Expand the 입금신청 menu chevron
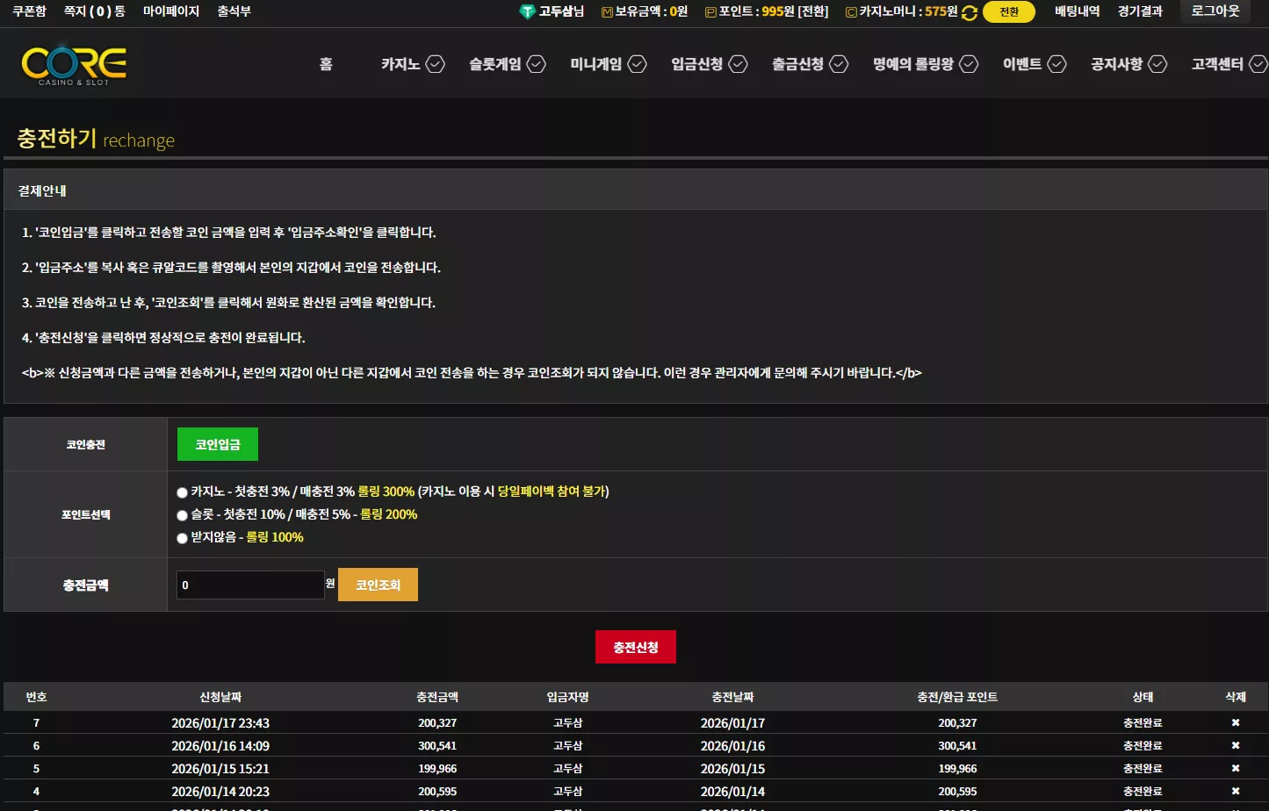1269x811 pixels. [739, 64]
